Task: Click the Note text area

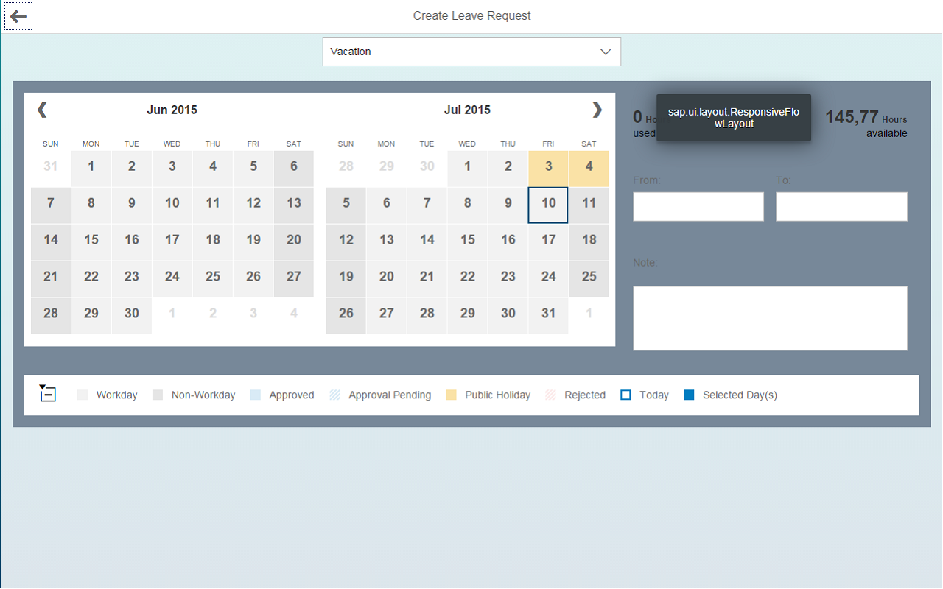Action: pos(770,318)
